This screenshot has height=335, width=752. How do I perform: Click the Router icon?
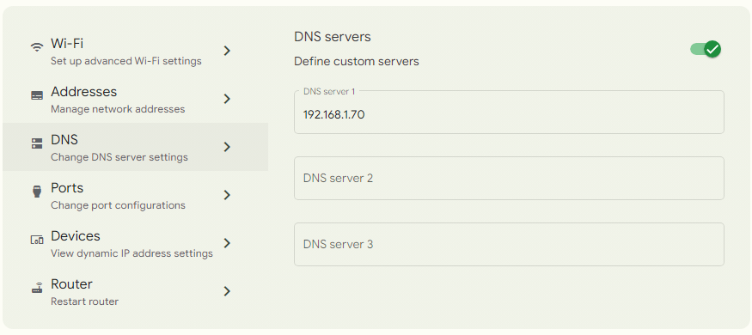(37, 288)
